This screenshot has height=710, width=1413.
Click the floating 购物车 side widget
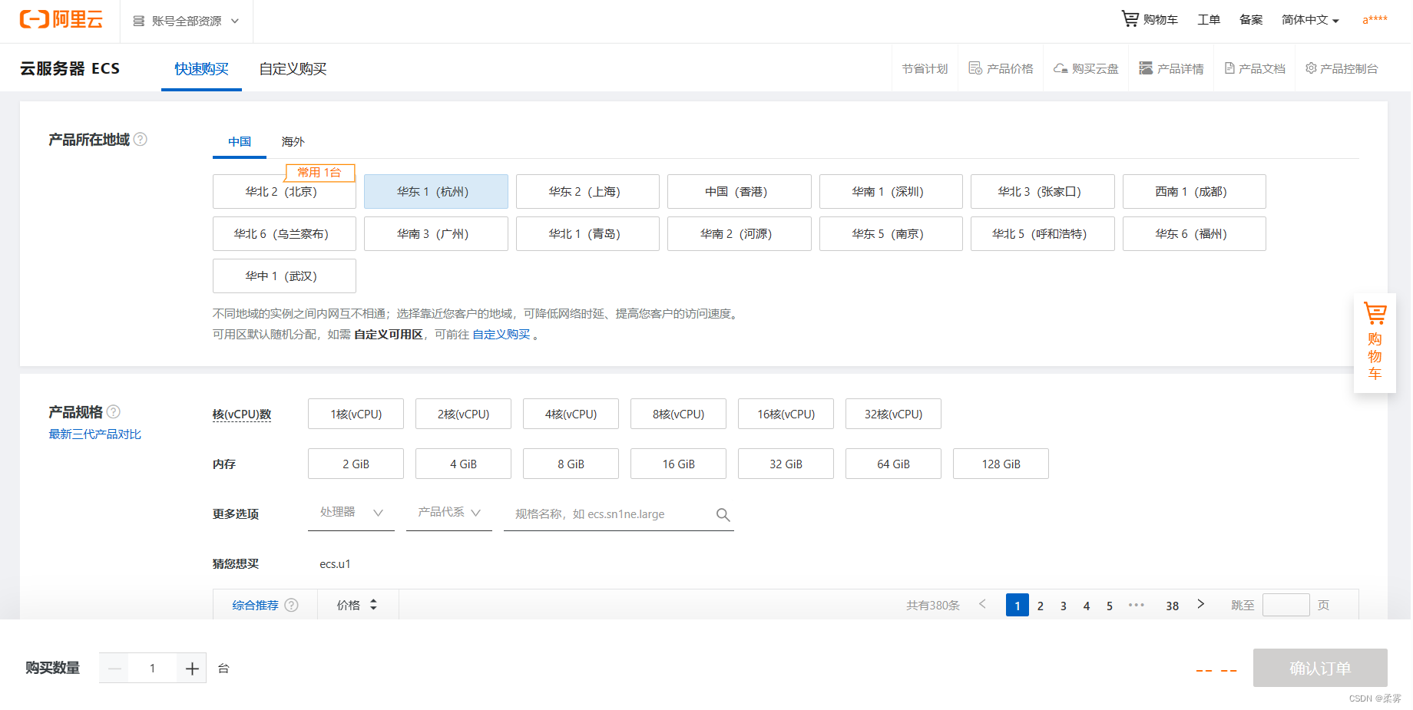tap(1375, 343)
